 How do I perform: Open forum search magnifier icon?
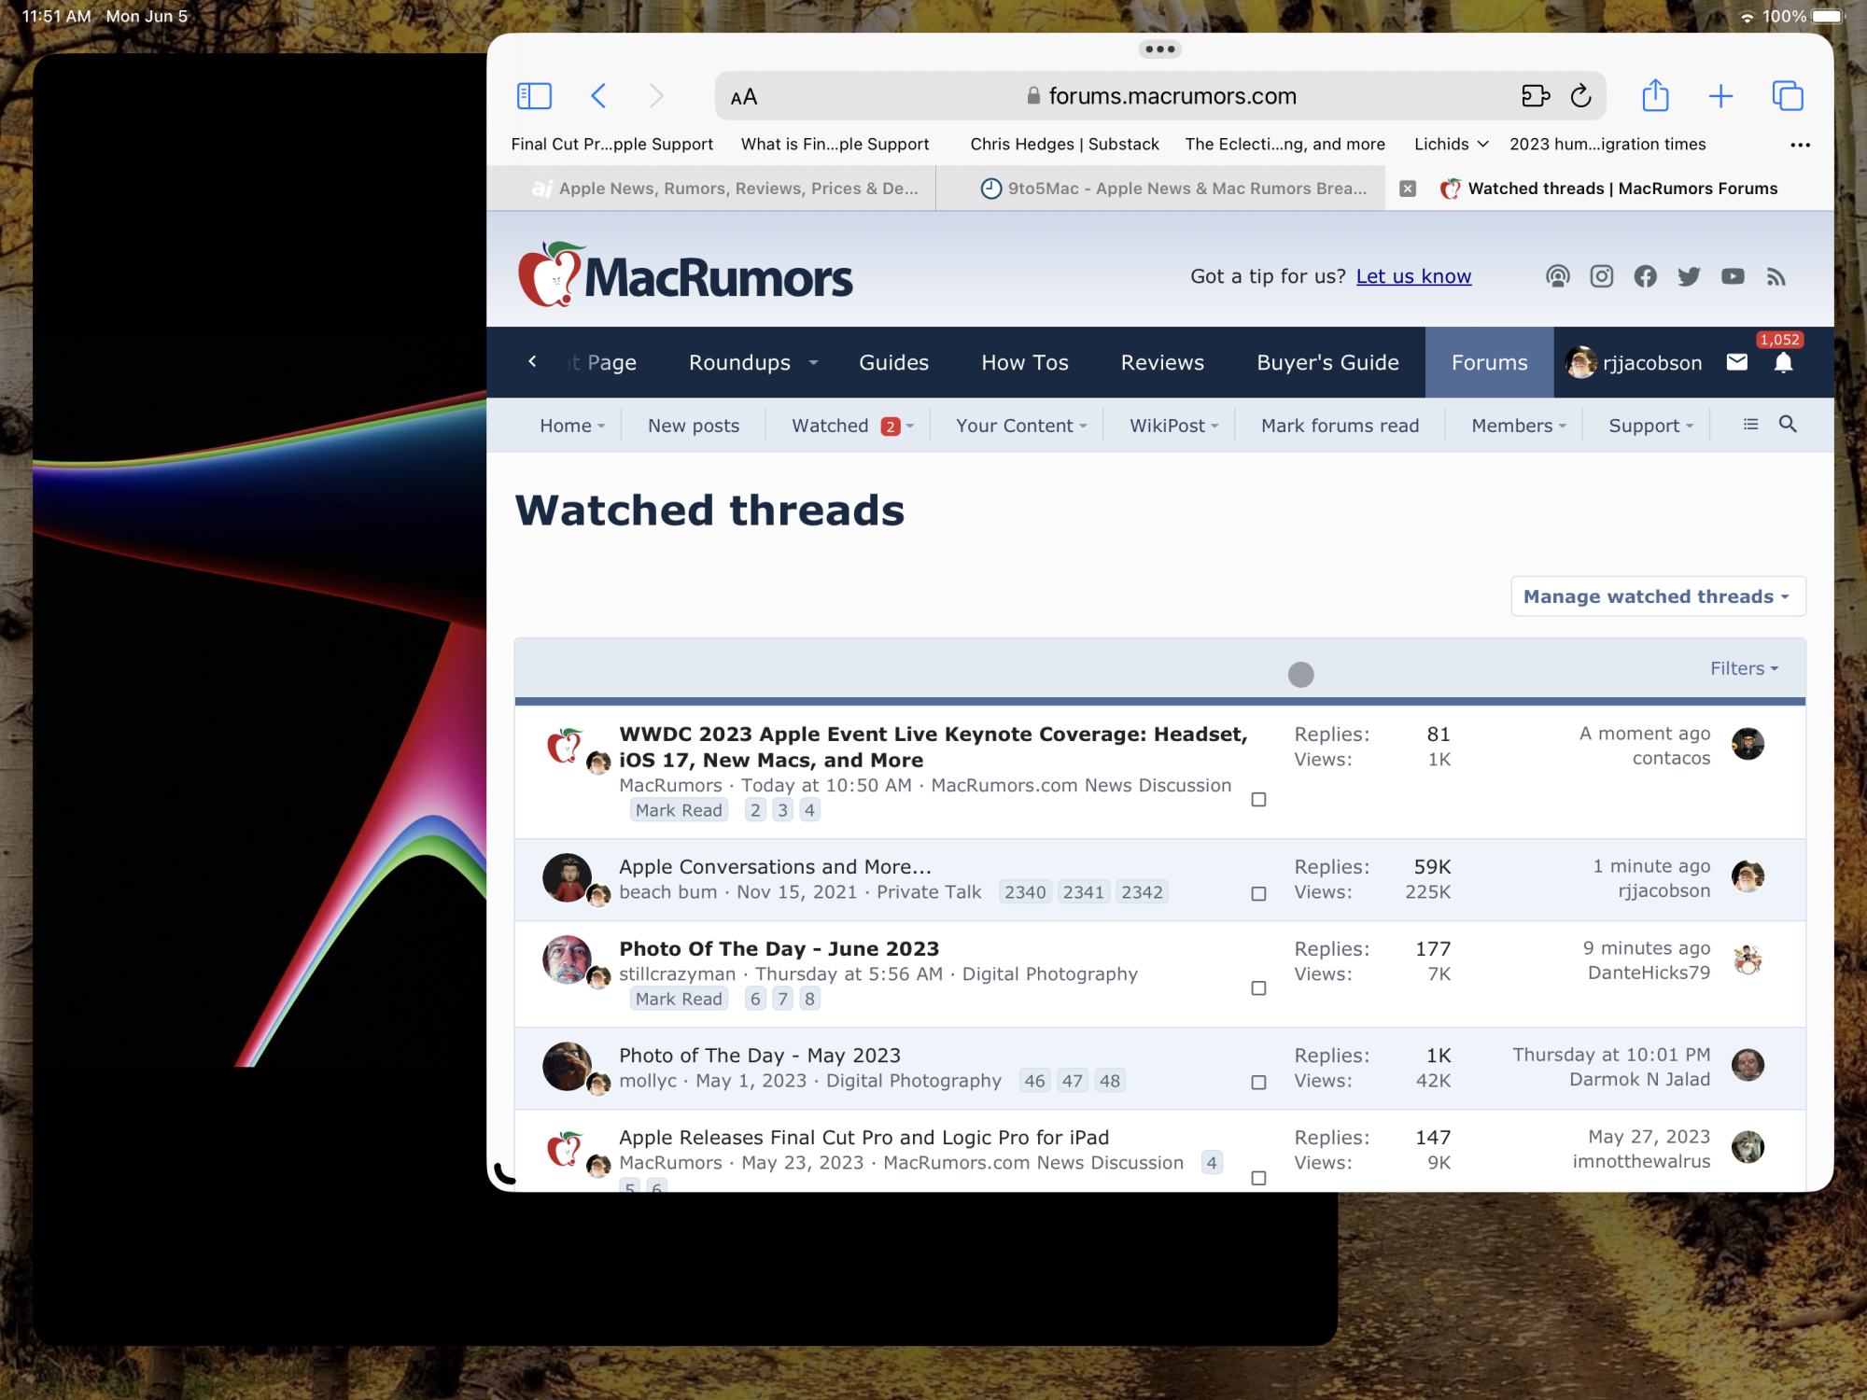tap(1788, 424)
